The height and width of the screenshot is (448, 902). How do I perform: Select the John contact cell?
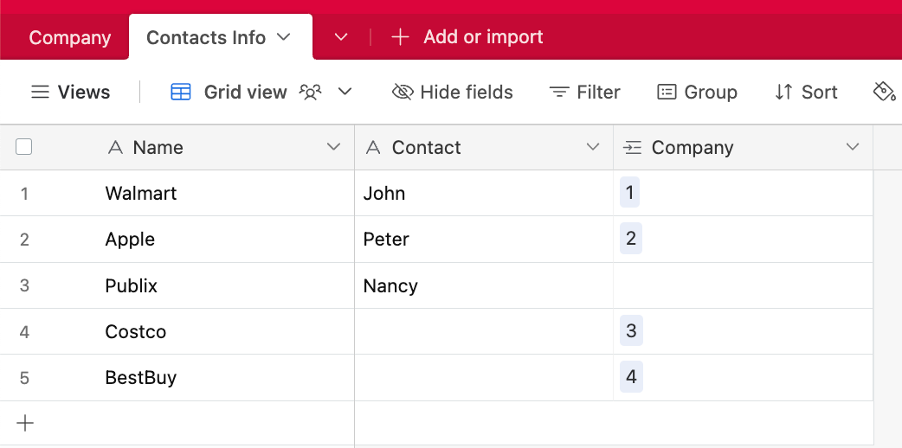tap(484, 193)
